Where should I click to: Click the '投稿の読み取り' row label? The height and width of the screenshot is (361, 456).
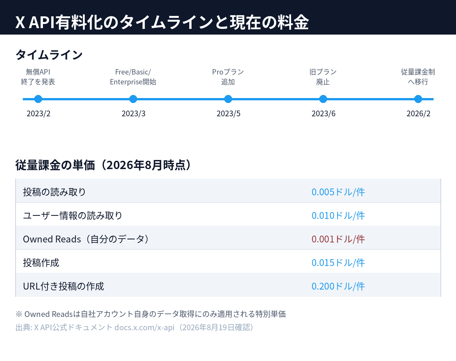(x=54, y=192)
